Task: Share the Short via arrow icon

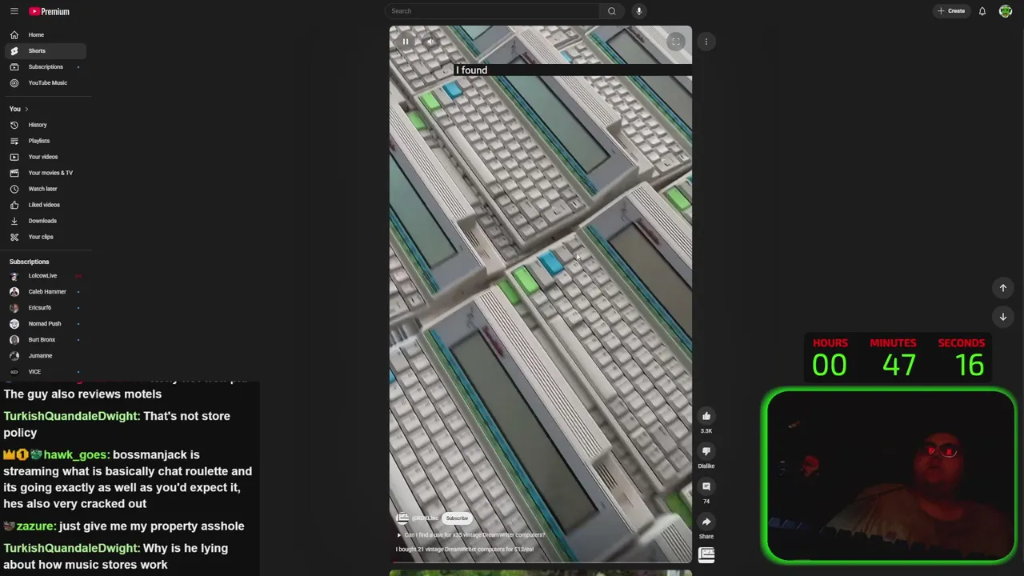Action: coord(706,522)
